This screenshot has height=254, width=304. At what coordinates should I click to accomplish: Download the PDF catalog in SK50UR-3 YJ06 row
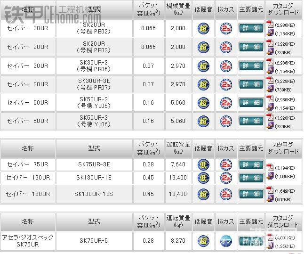270,117
